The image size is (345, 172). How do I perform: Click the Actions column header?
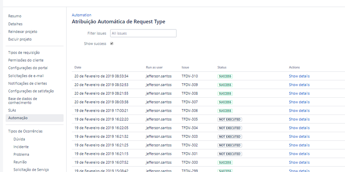(294, 67)
